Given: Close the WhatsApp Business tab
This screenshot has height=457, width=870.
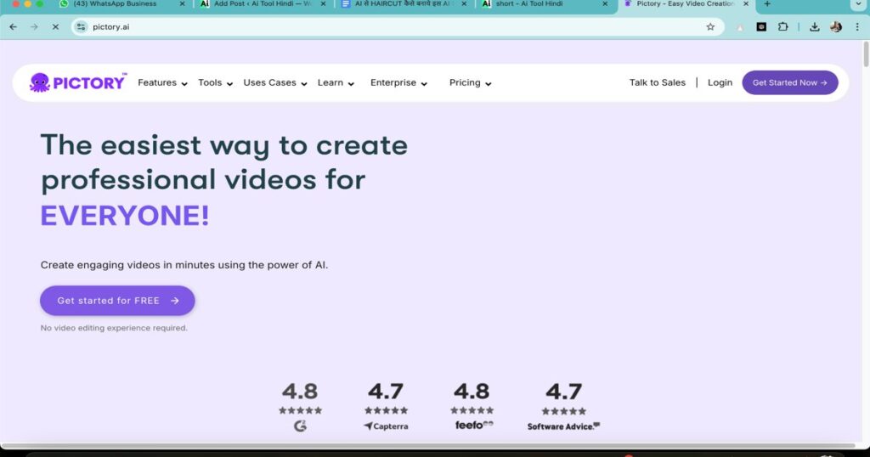Looking at the screenshot, I should 182,4.
